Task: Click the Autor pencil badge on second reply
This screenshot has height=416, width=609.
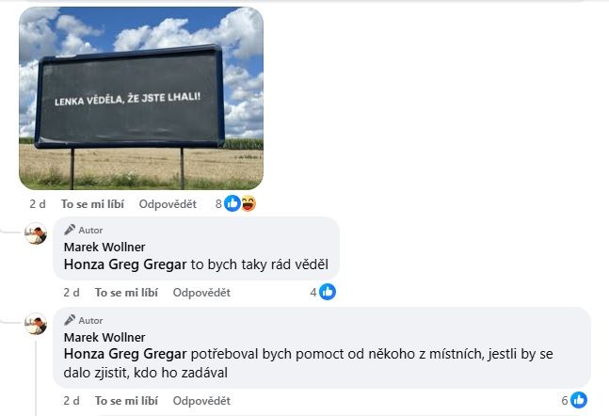Action: (84, 320)
